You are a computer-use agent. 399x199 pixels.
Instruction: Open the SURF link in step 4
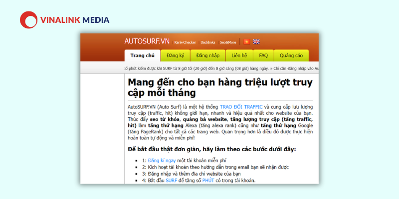click(x=171, y=181)
